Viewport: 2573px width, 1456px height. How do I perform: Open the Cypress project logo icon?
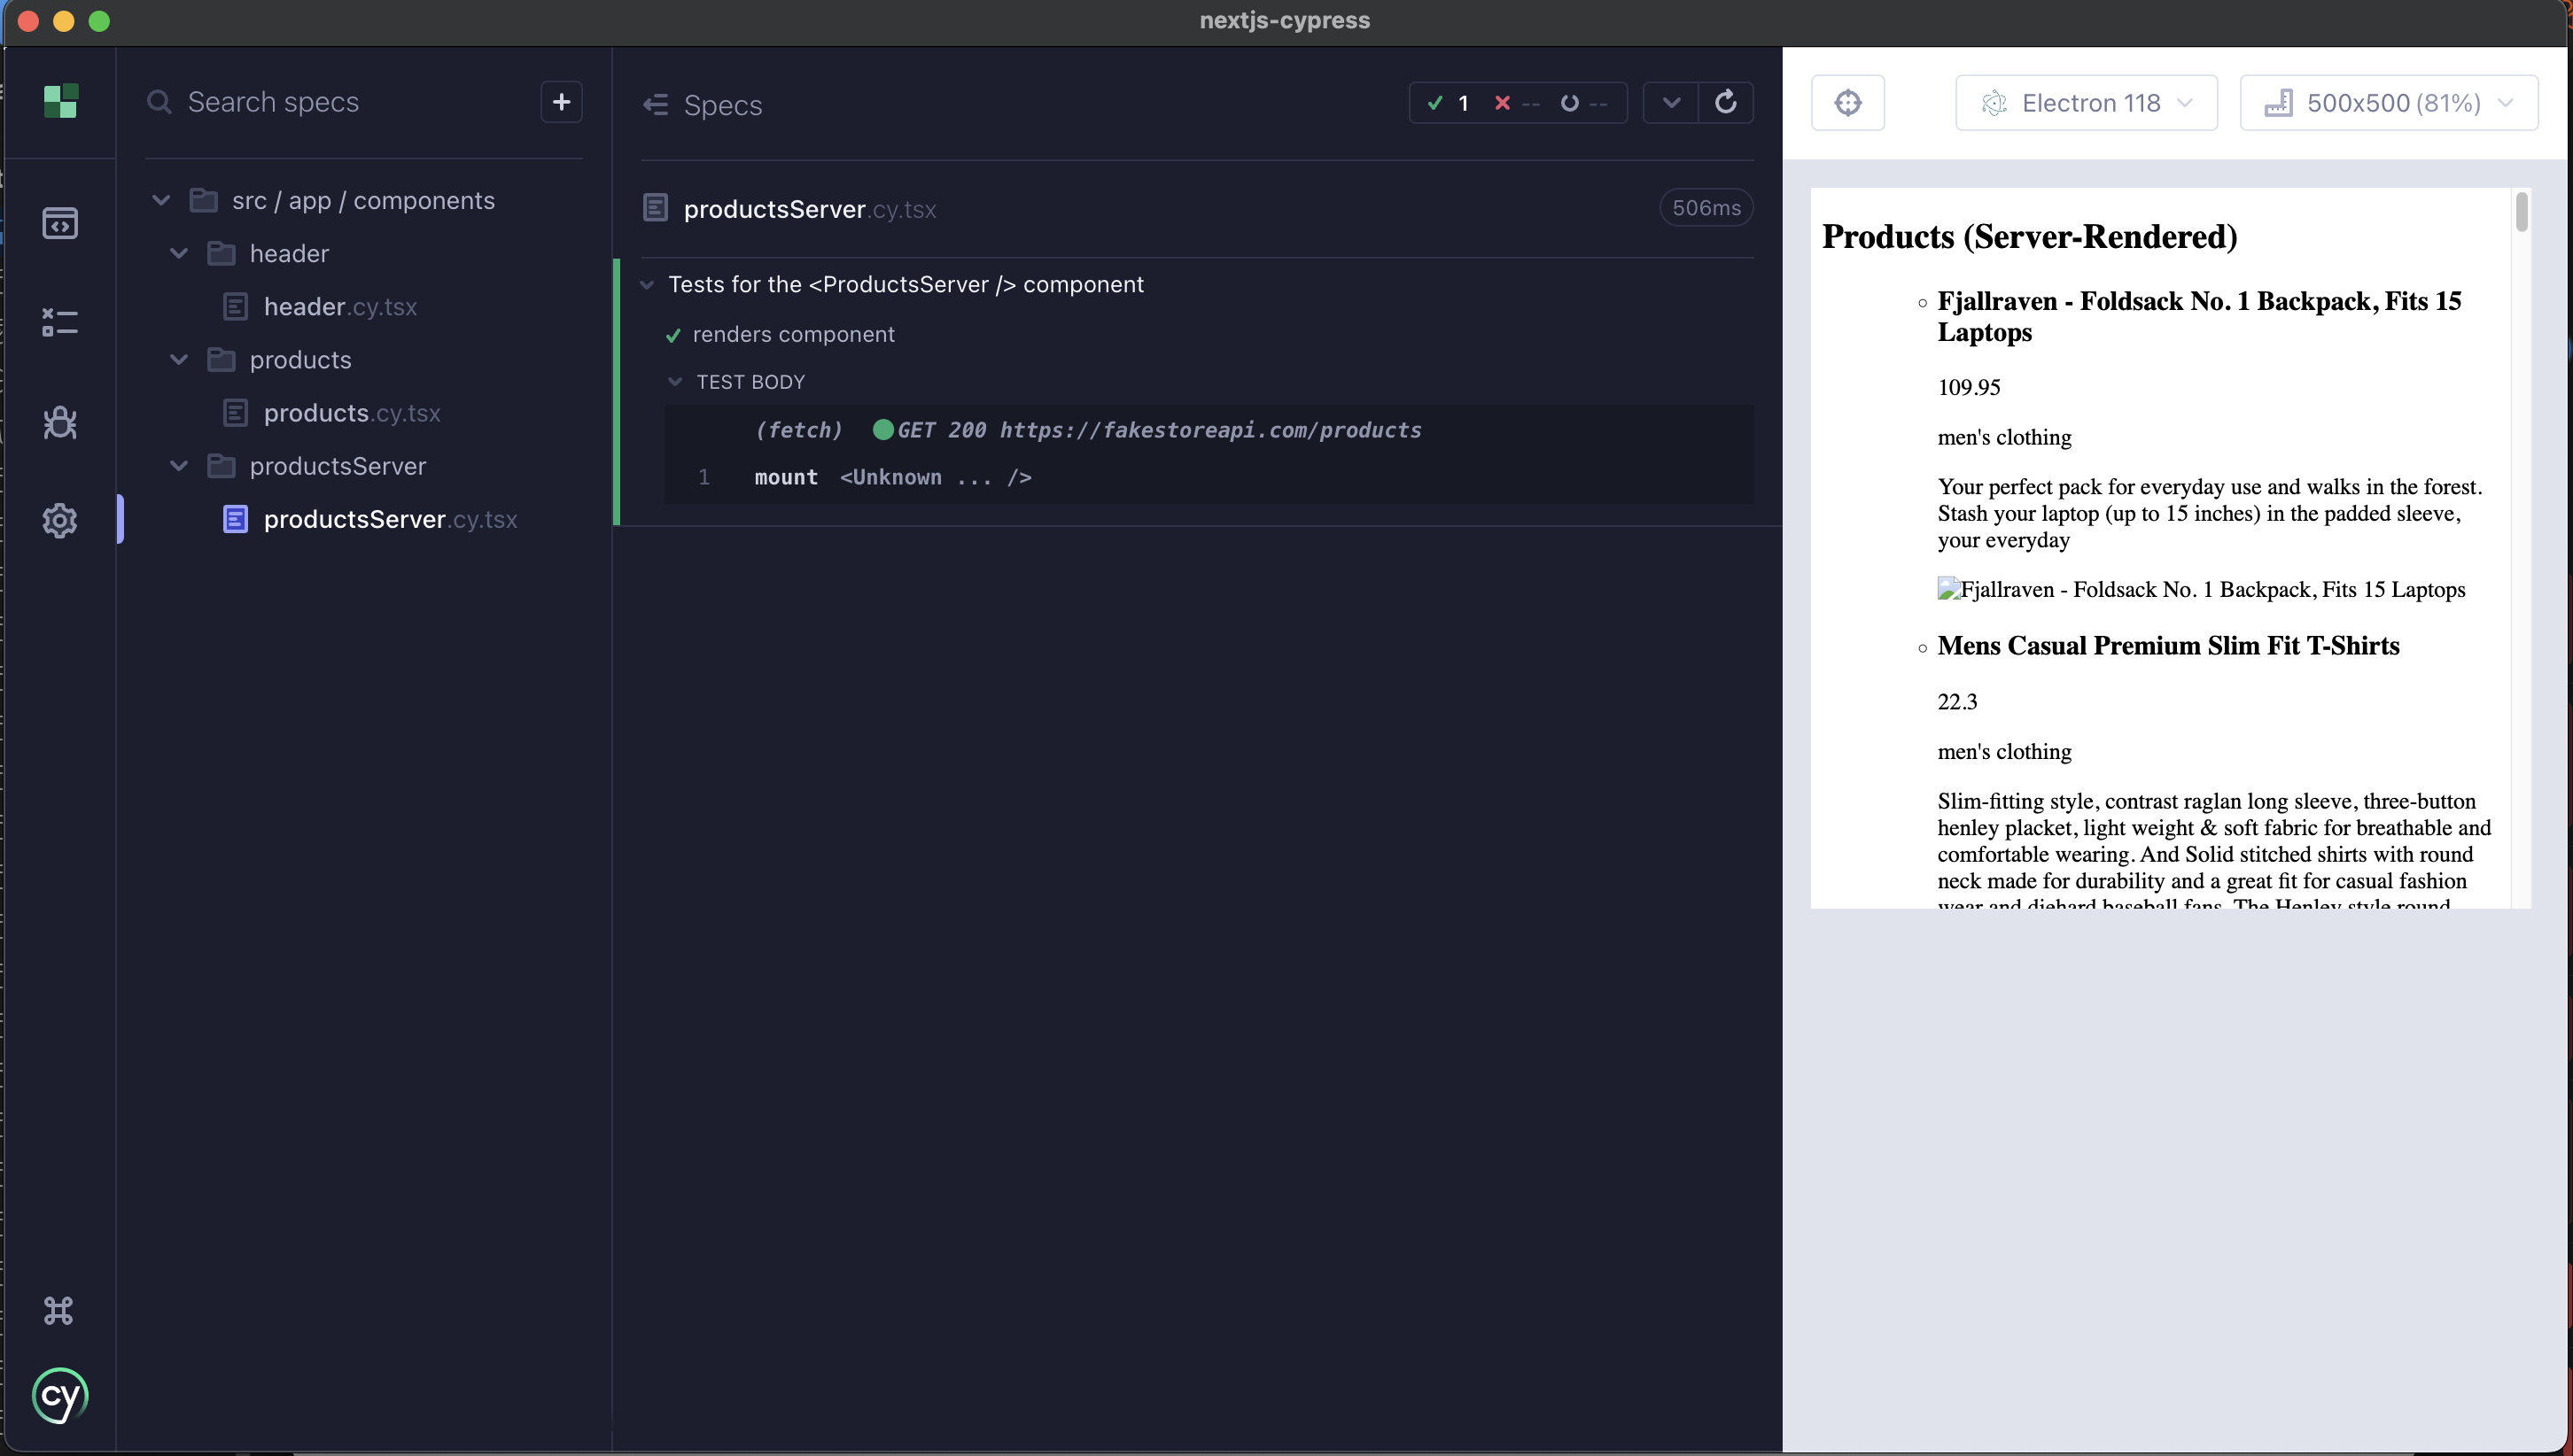tap(60, 101)
